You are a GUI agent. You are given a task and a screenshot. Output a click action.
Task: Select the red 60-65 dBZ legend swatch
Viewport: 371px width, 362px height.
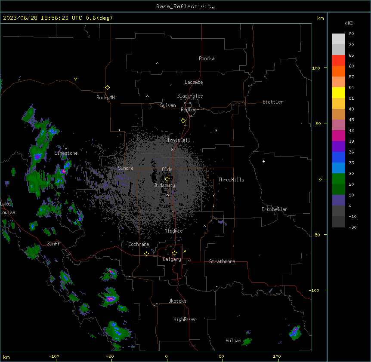pos(338,61)
